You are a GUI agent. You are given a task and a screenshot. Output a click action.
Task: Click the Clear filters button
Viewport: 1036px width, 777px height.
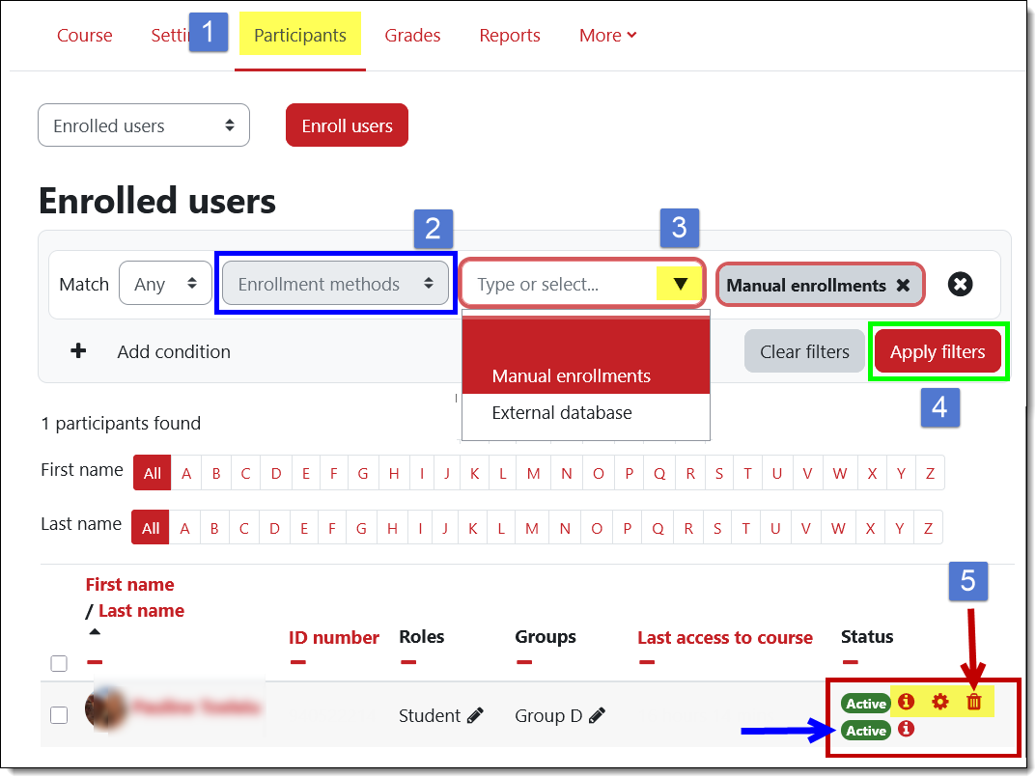coord(804,351)
